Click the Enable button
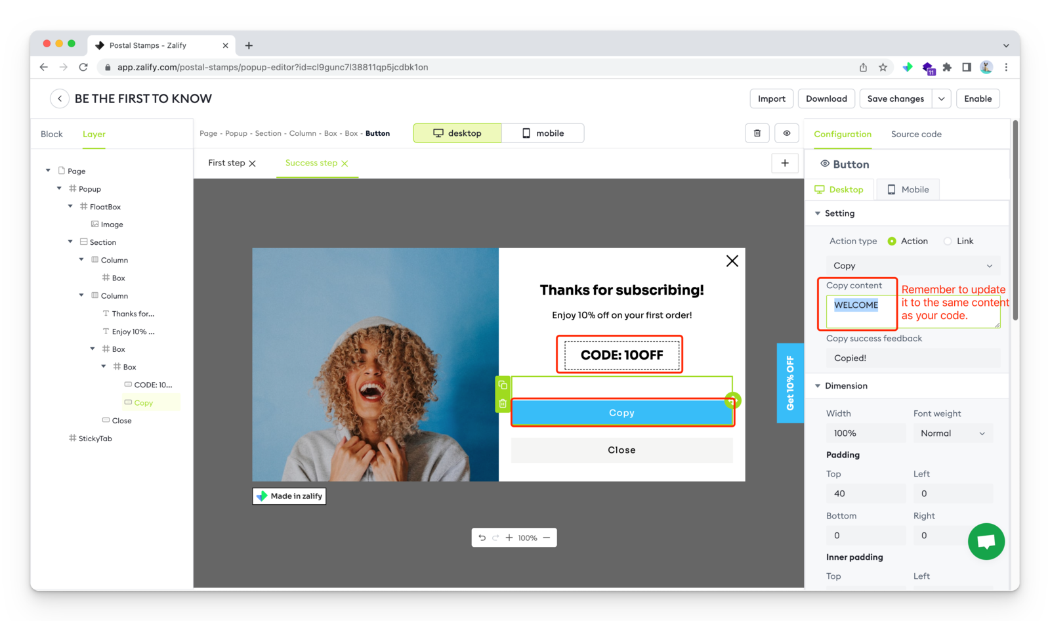The width and height of the screenshot is (1050, 621). [x=978, y=99]
